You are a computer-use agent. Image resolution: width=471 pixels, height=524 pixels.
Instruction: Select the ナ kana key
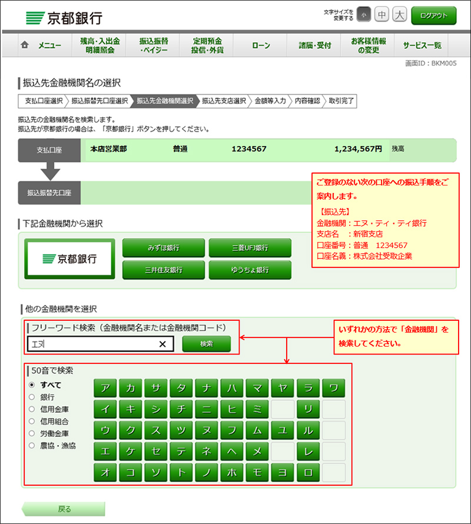click(207, 389)
